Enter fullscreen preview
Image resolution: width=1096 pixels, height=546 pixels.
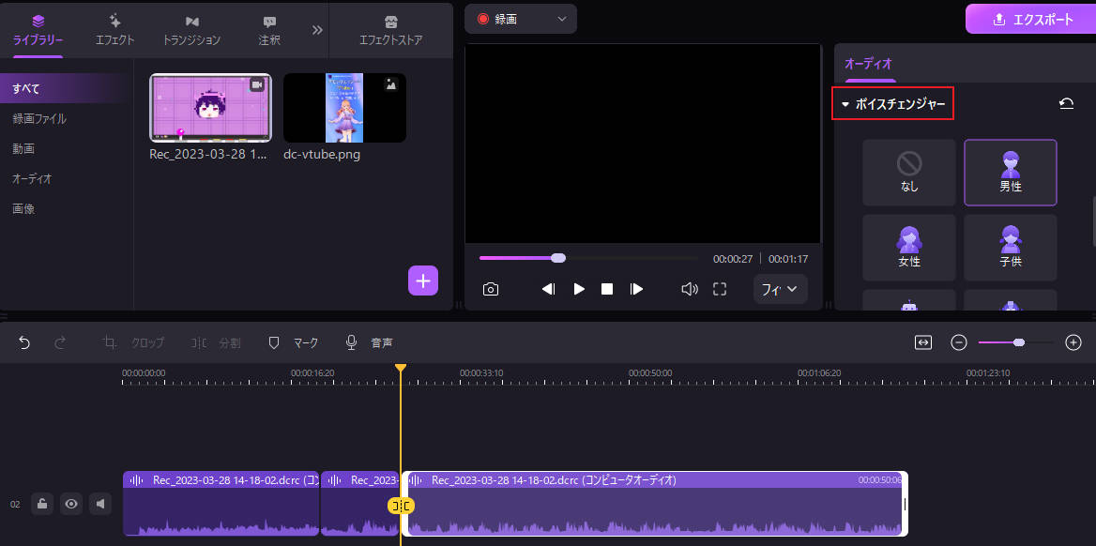pyautogui.click(x=720, y=290)
